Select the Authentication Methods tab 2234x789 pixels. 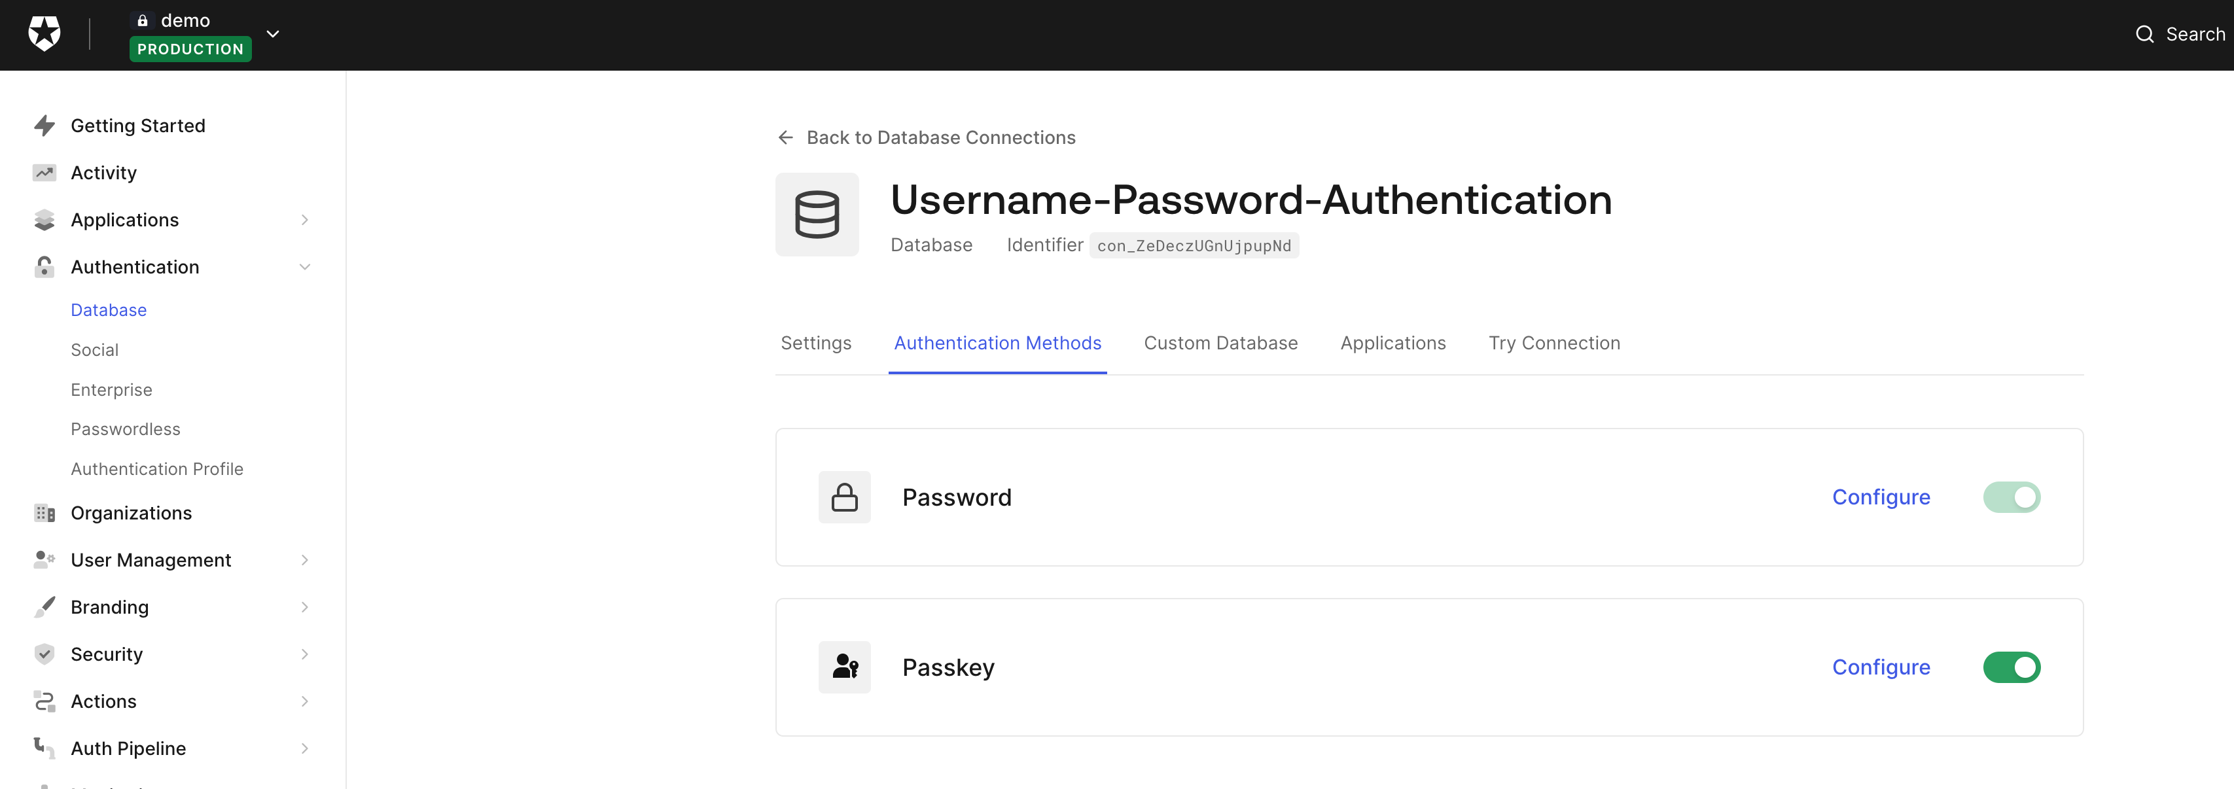(x=997, y=342)
